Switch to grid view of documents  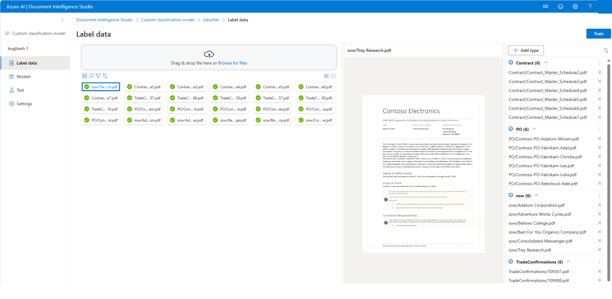(333, 75)
